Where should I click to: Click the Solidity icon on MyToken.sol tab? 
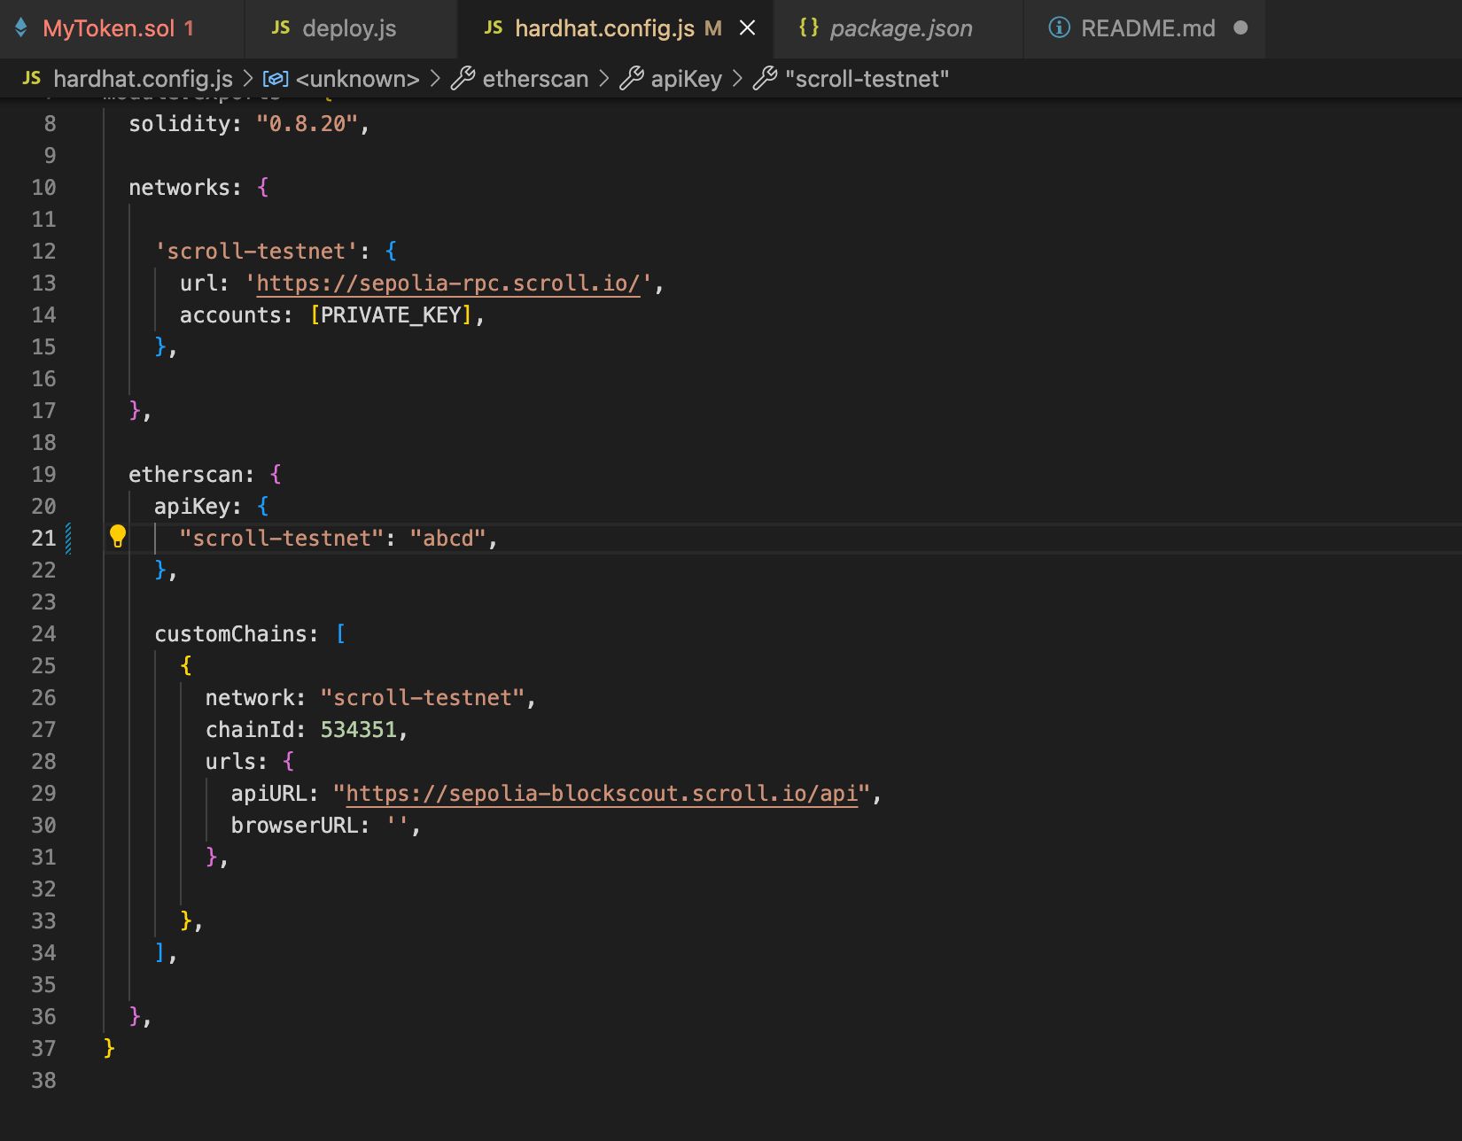click(21, 28)
